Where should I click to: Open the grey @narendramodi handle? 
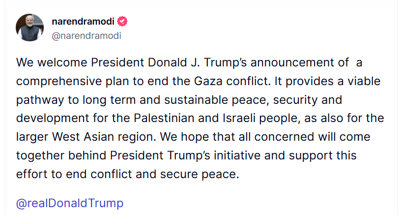[86, 36]
